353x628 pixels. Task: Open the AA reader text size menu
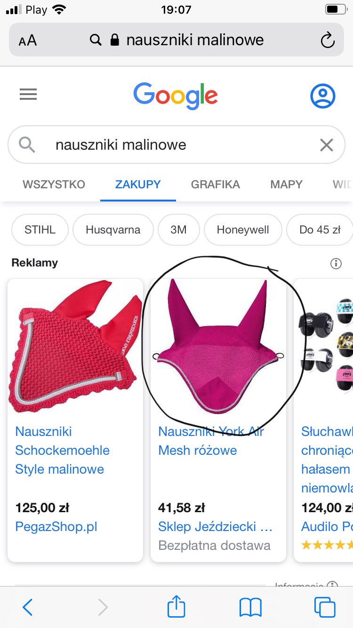[28, 40]
